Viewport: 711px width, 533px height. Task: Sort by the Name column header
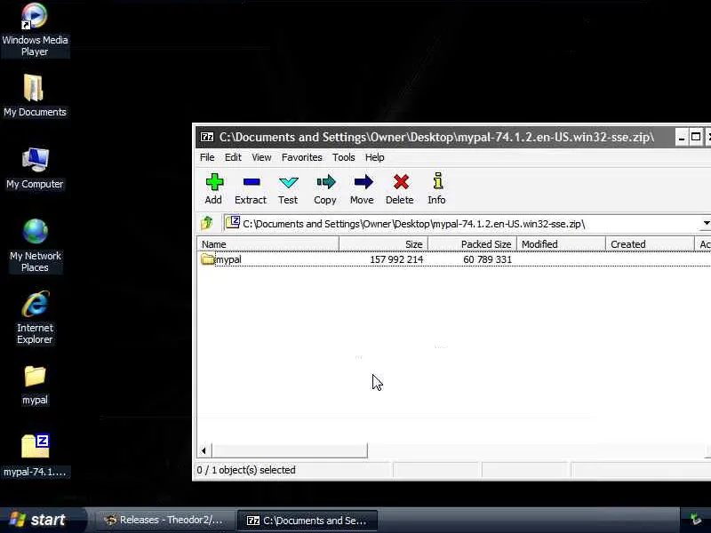268,243
